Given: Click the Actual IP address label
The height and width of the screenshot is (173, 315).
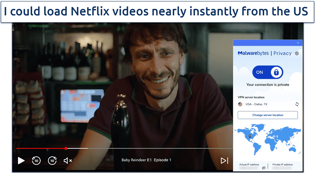Looking at the screenshot, I should [x=249, y=164].
